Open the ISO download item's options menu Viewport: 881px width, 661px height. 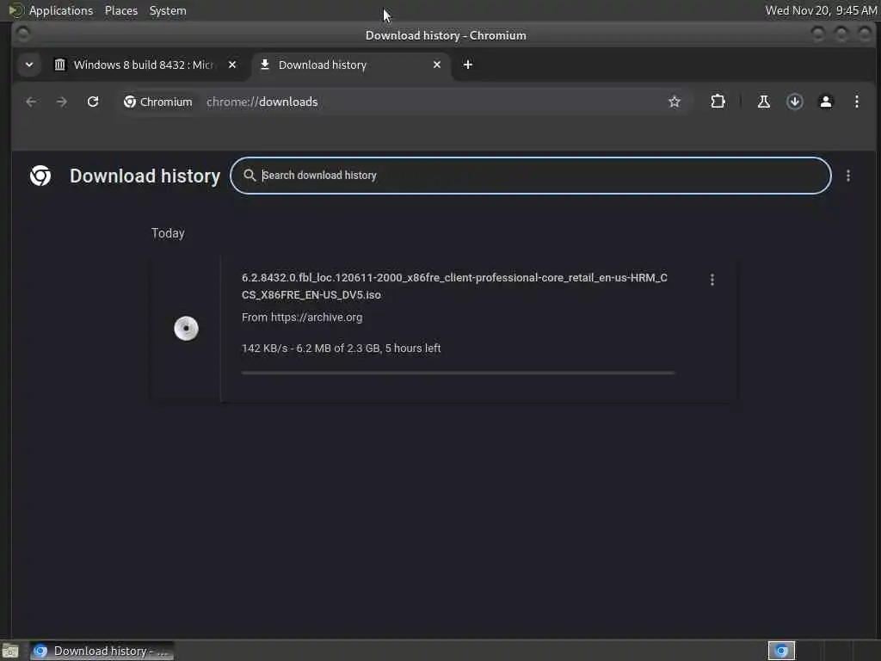(x=712, y=280)
